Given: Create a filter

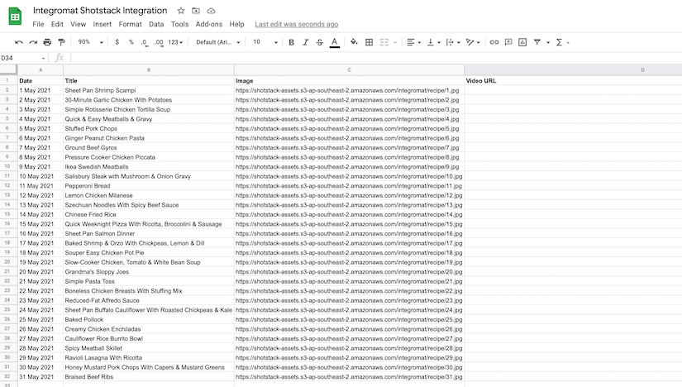Looking at the screenshot, I should tap(537, 42).
